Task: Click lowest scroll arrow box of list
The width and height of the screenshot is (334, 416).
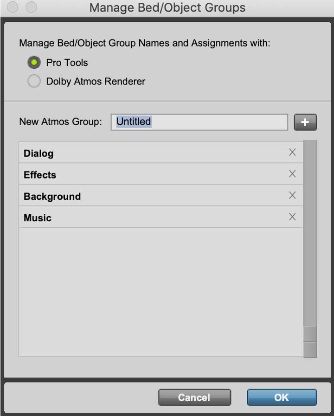Action: (310, 350)
